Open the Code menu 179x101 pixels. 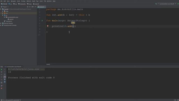(x=18, y=1)
